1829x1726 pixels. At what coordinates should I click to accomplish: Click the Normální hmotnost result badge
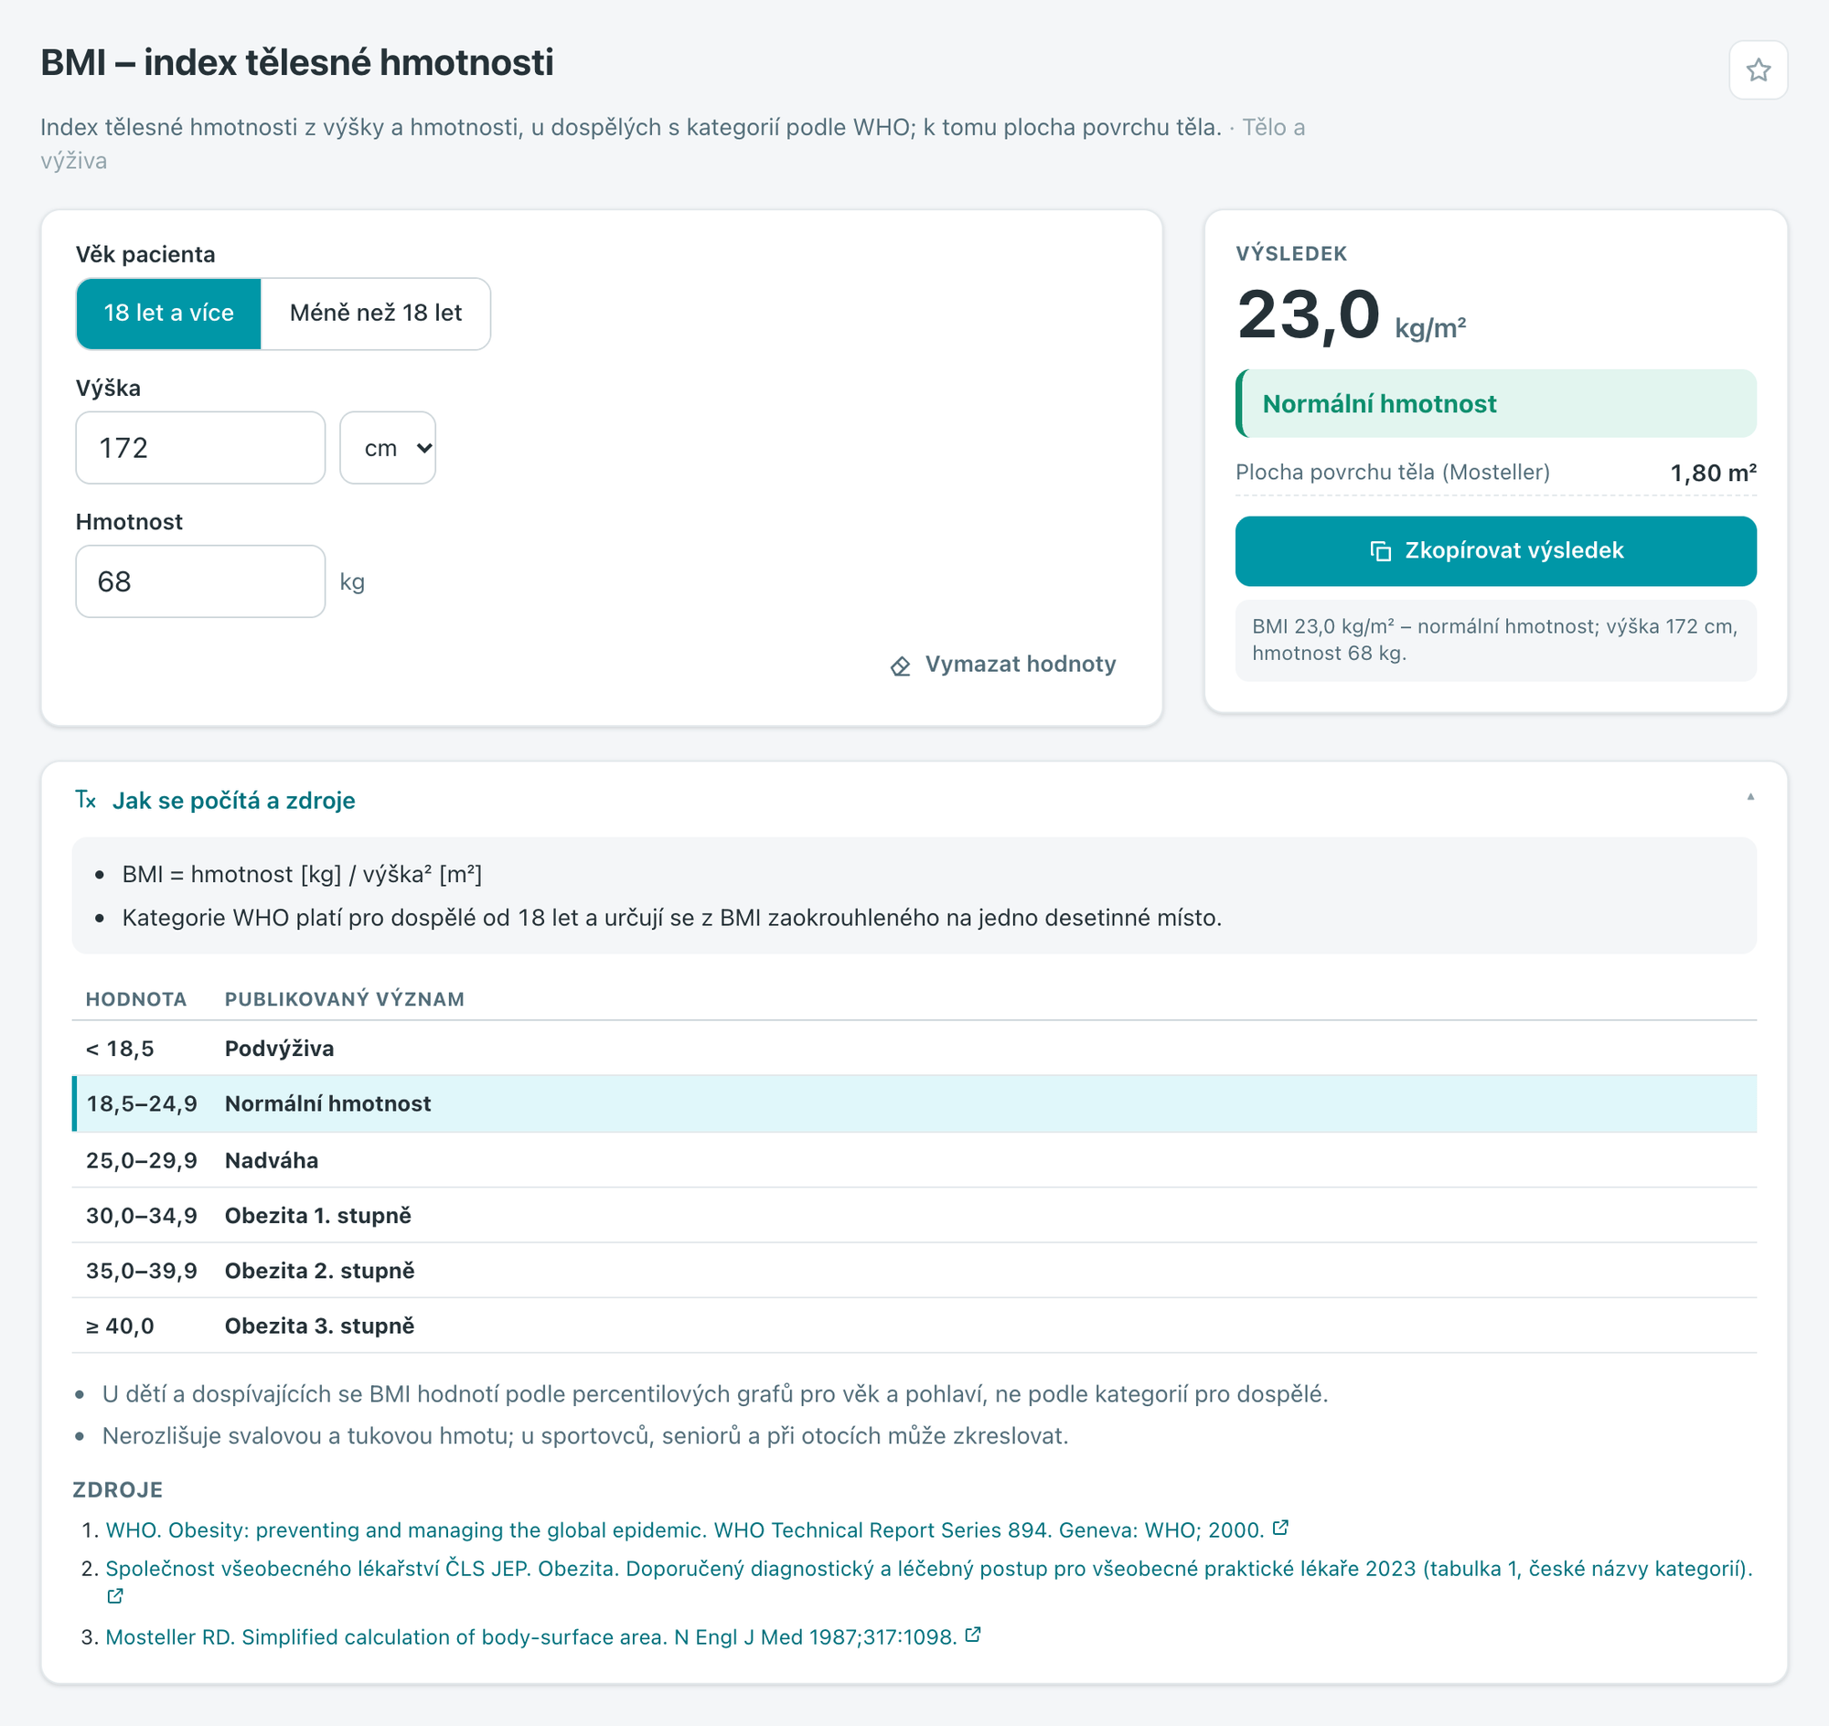pyautogui.click(x=1495, y=404)
